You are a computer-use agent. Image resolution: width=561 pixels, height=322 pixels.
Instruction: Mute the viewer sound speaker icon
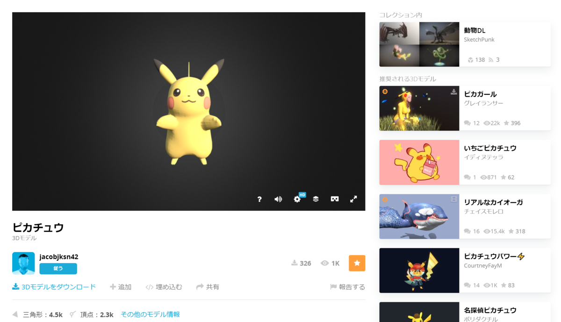278,199
